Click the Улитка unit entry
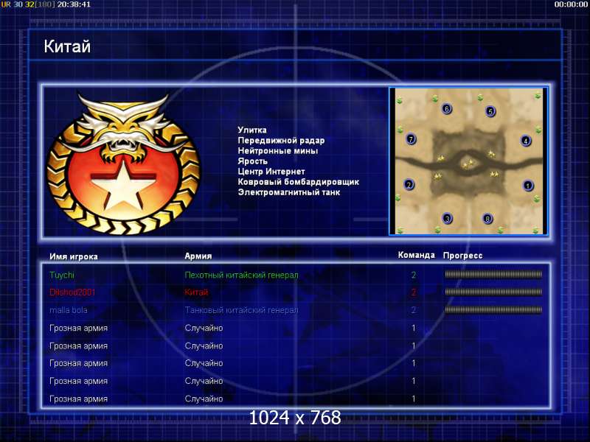The width and height of the screenshot is (590, 442). 252,130
